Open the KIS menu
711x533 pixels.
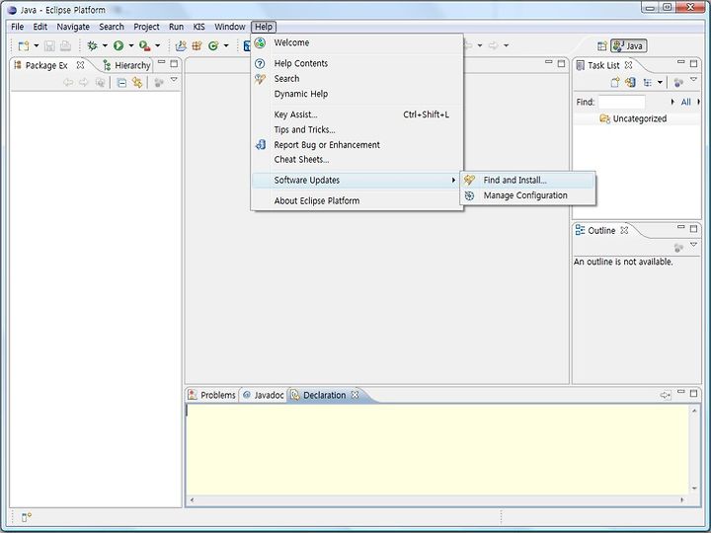[x=199, y=27]
